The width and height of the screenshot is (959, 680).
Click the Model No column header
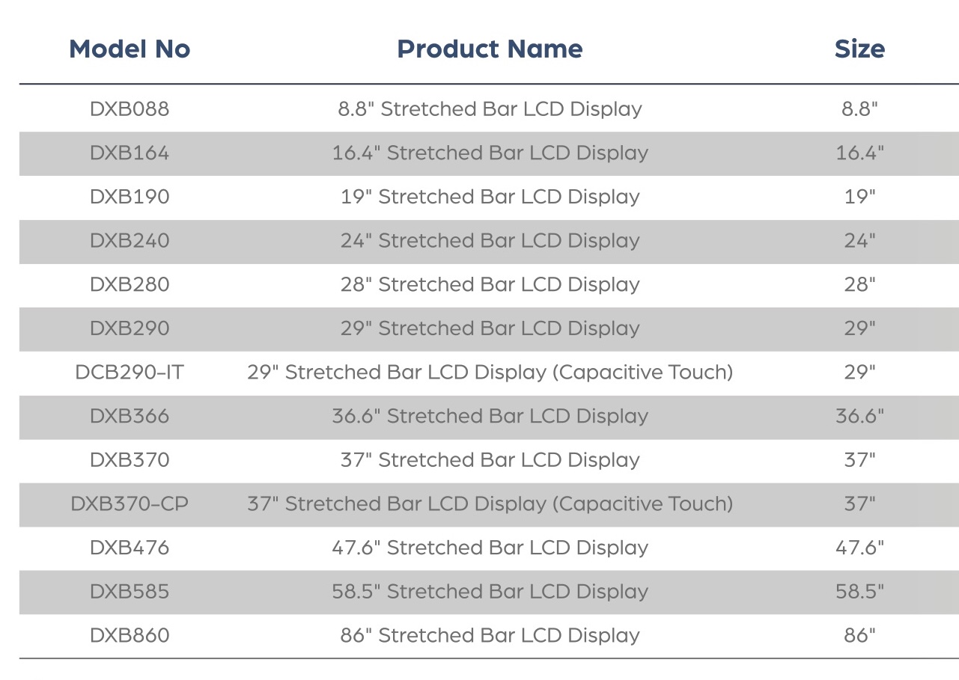(130, 49)
